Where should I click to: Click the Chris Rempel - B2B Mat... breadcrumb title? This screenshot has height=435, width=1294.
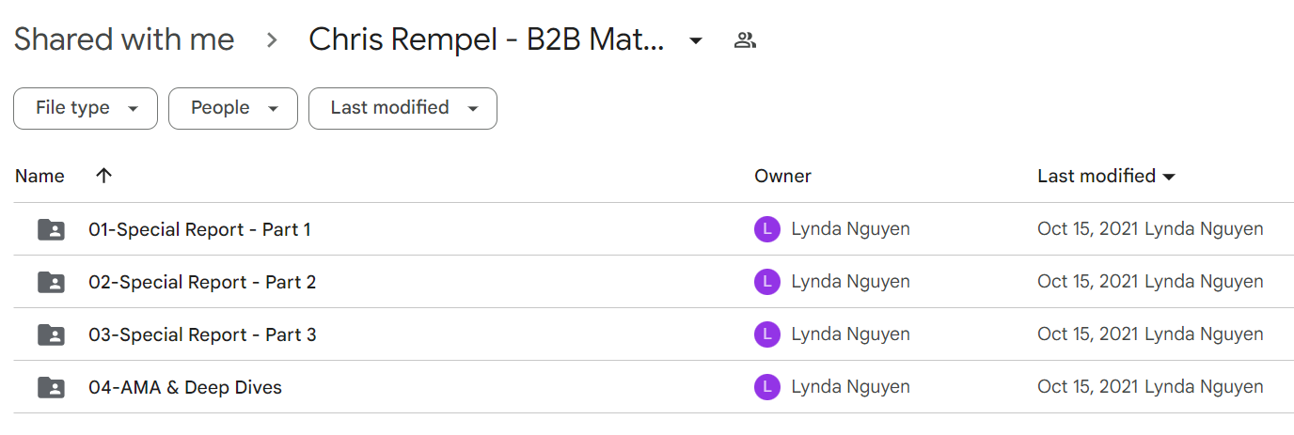click(487, 39)
